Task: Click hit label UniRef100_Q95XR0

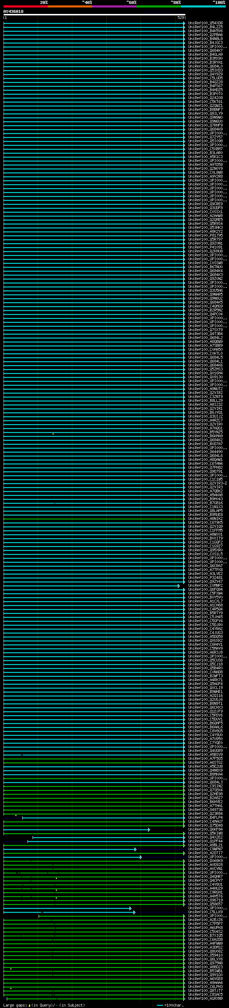Action: pyautogui.click(x=205, y=550)
